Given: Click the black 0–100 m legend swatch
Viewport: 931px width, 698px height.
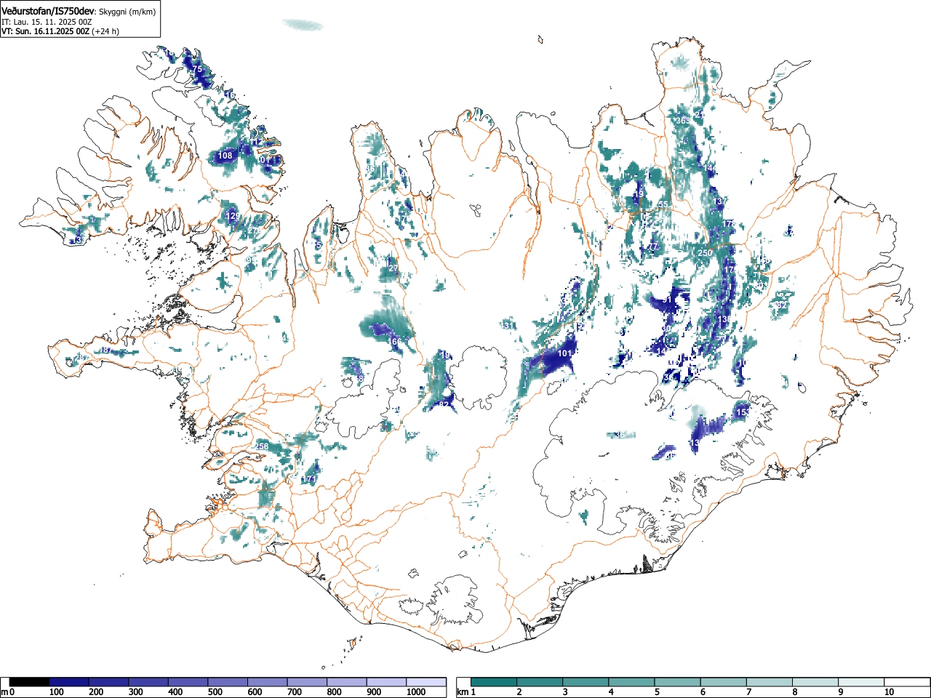Looking at the screenshot, I should (x=29, y=682).
